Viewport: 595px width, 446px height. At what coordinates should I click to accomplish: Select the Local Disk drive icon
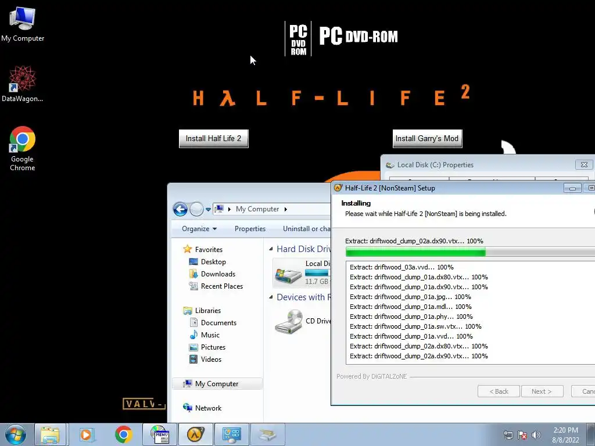coord(288,276)
